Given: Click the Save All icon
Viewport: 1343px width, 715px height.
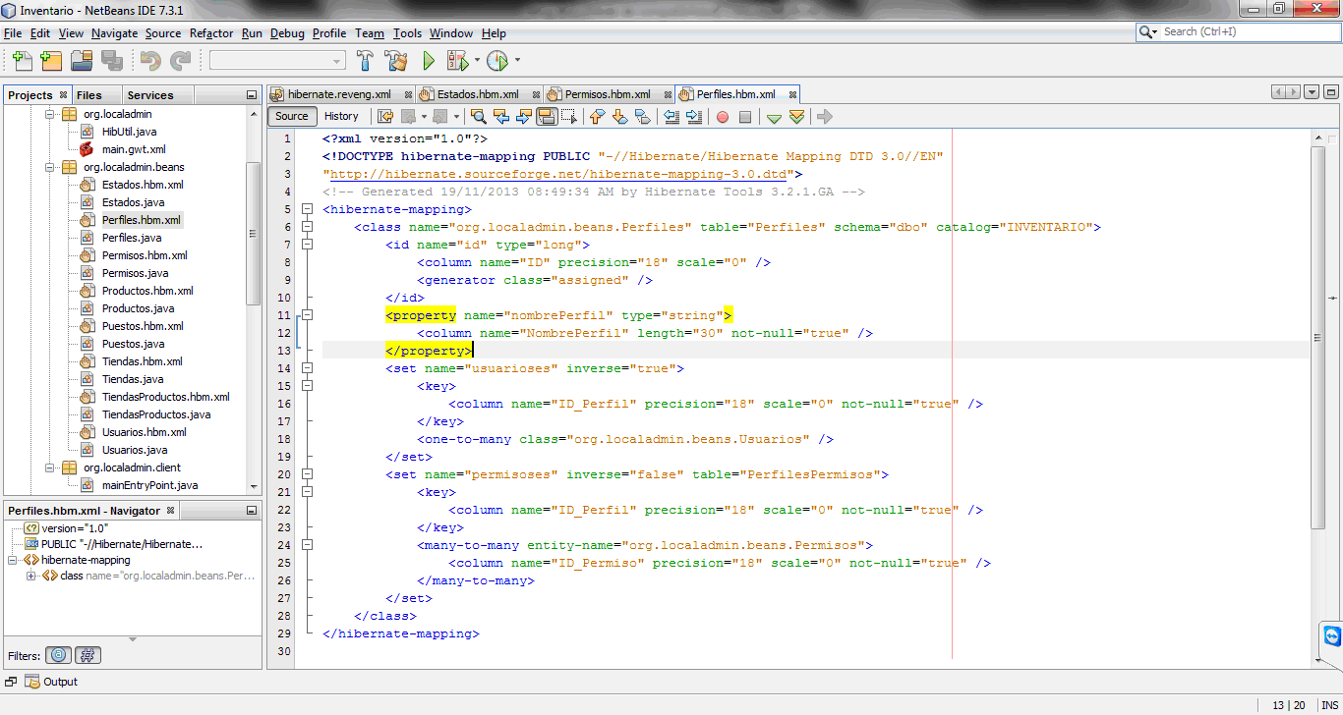Looking at the screenshot, I should click(113, 60).
